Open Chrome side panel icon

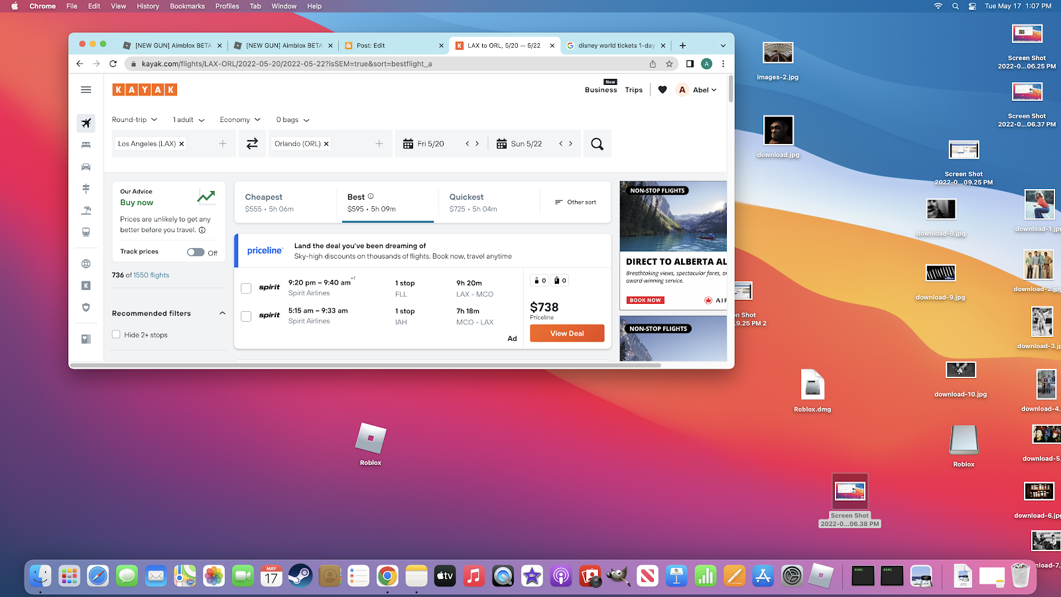click(690, 64)
